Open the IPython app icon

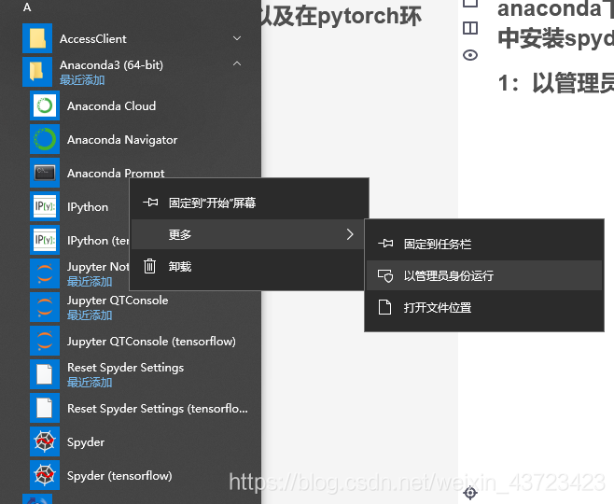(45, 206)
